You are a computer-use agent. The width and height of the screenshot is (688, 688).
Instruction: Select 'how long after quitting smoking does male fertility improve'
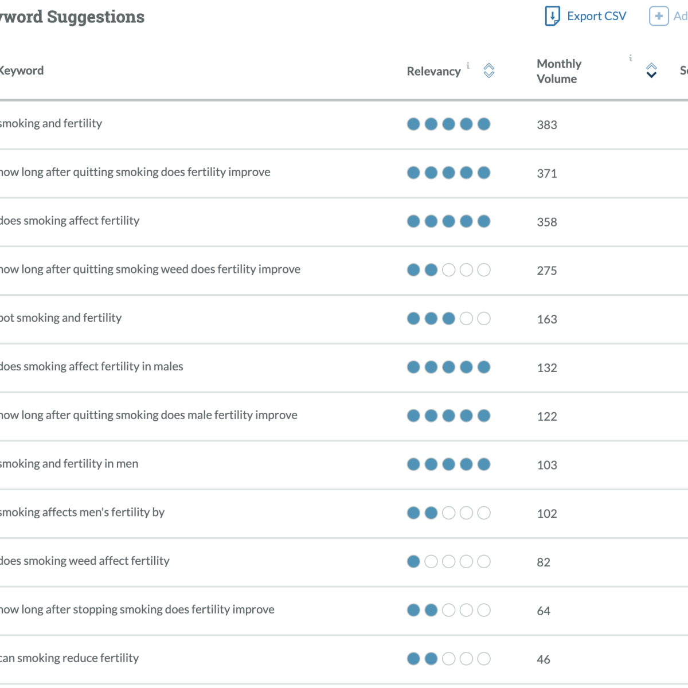(148, 415)
